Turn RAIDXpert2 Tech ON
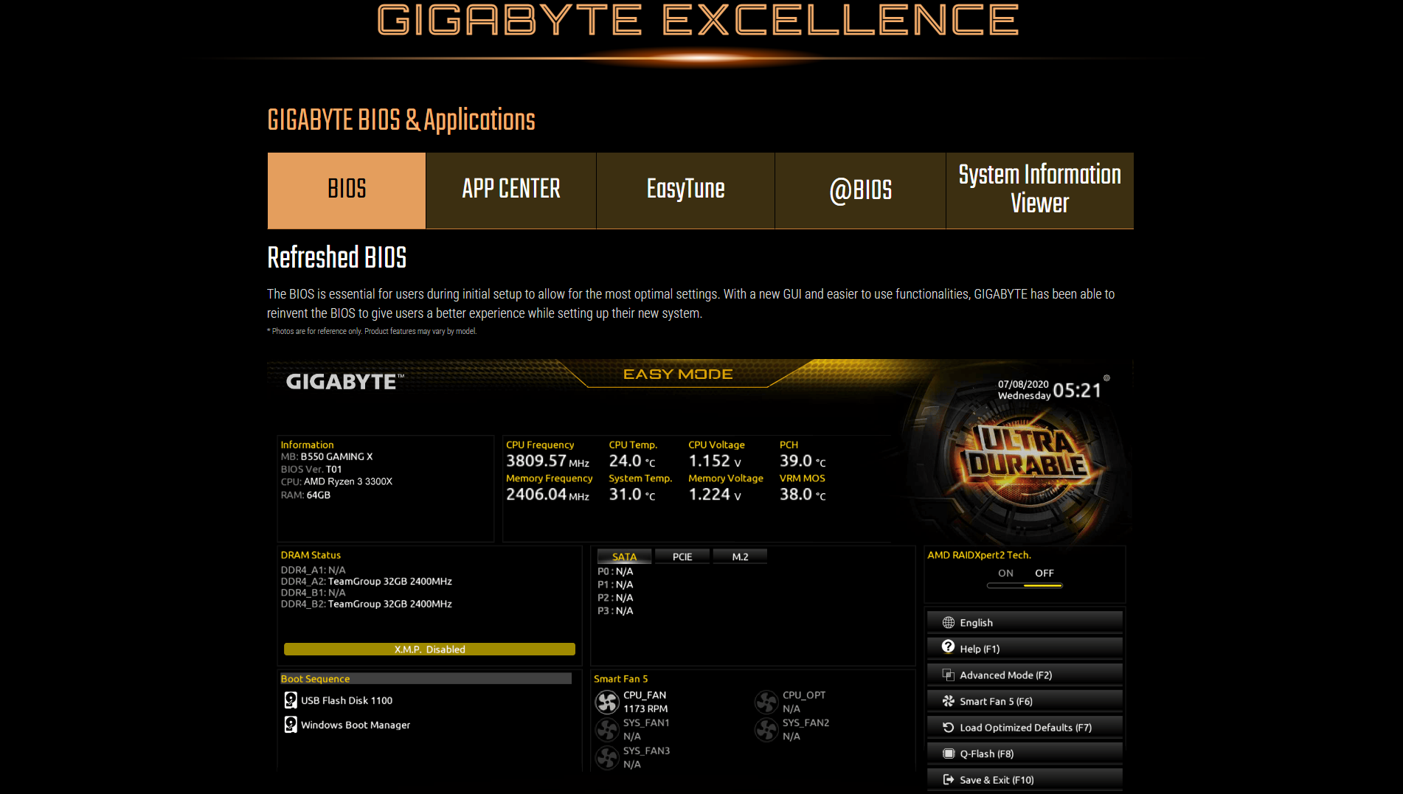The width and height of the screenshot is (1403, 794). pyautogui.click(x=1005, y=573)
